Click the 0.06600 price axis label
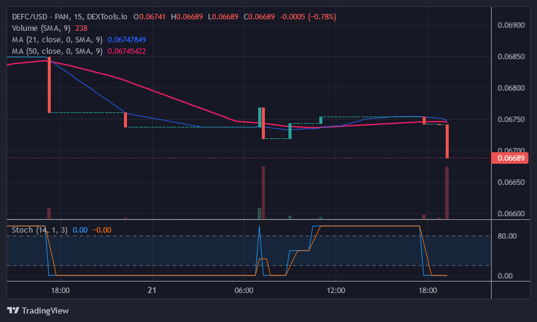537x322 pixels. click(511, 213)
